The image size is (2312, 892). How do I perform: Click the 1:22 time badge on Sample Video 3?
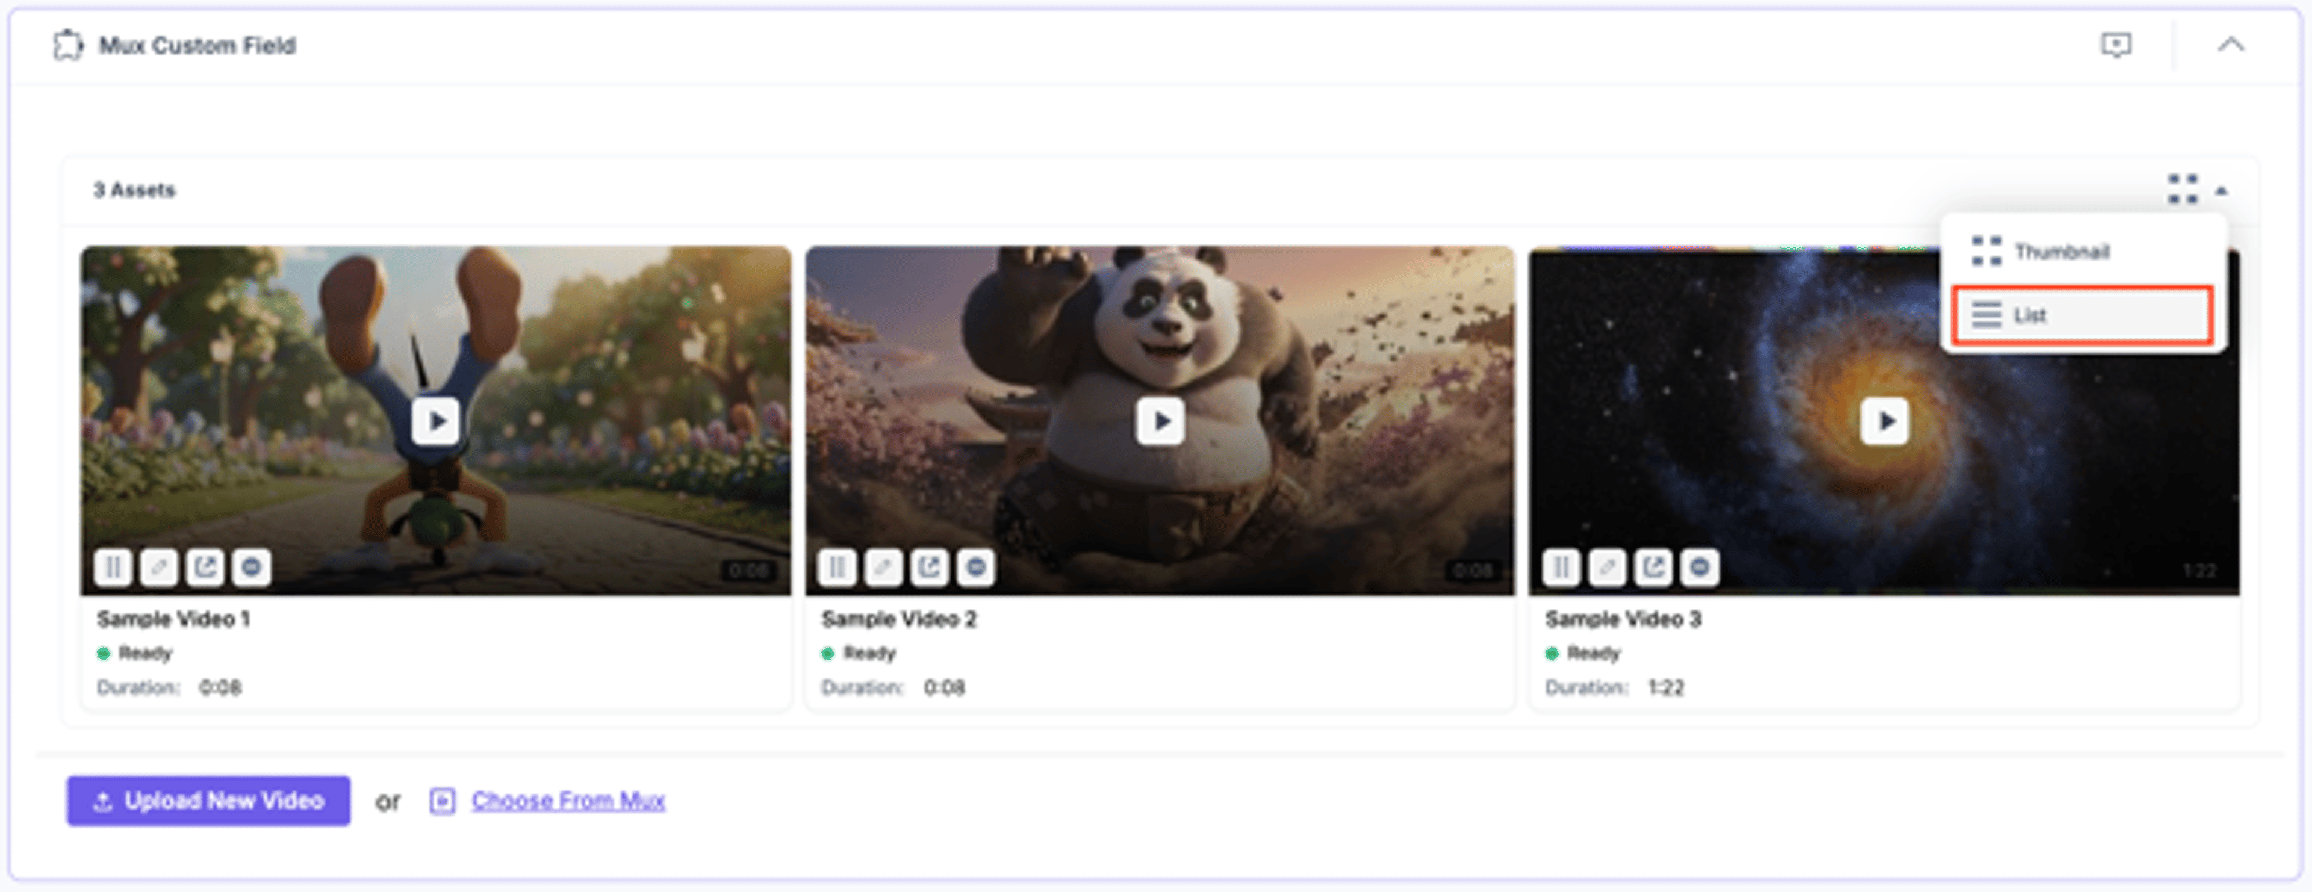(2199, 571)
